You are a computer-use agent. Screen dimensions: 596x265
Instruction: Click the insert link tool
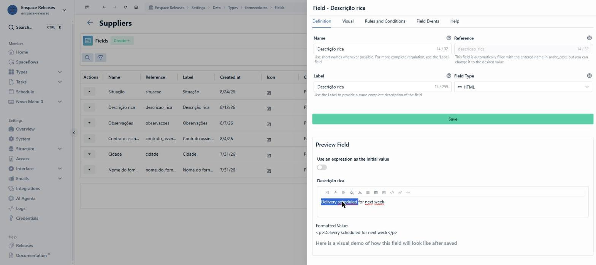(400, 192)
